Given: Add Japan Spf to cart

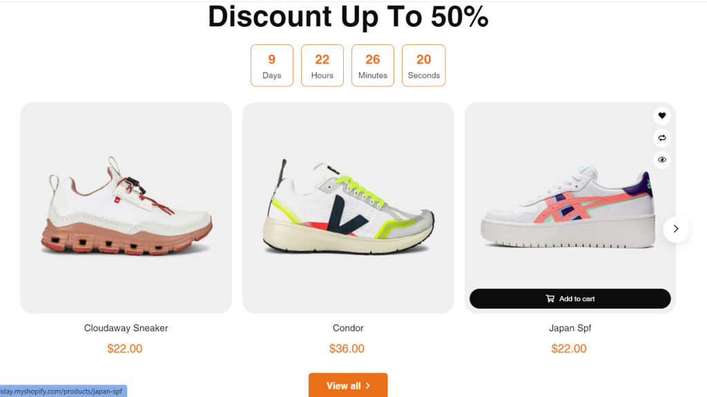Looking at the screenshot, I should point(570,299).
